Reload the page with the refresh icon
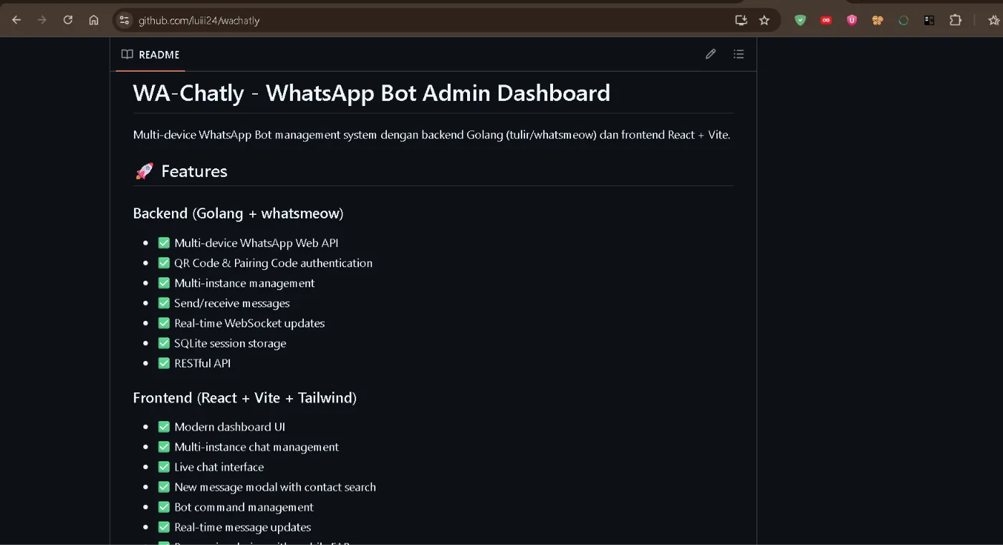1003x545 pixels. [68, 20]
